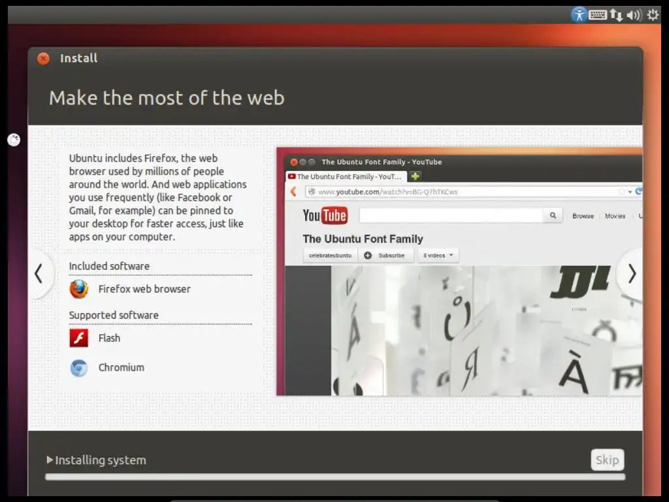The height and width of the screenshot is (502, 669).
Task: Click the 'Supported software' heading
Action: click(x=114, y=315)
